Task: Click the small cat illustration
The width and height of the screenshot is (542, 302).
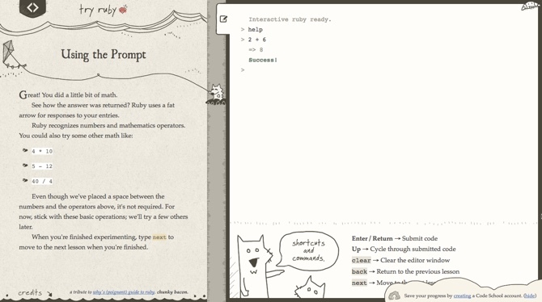Action: tap(310, 287)
